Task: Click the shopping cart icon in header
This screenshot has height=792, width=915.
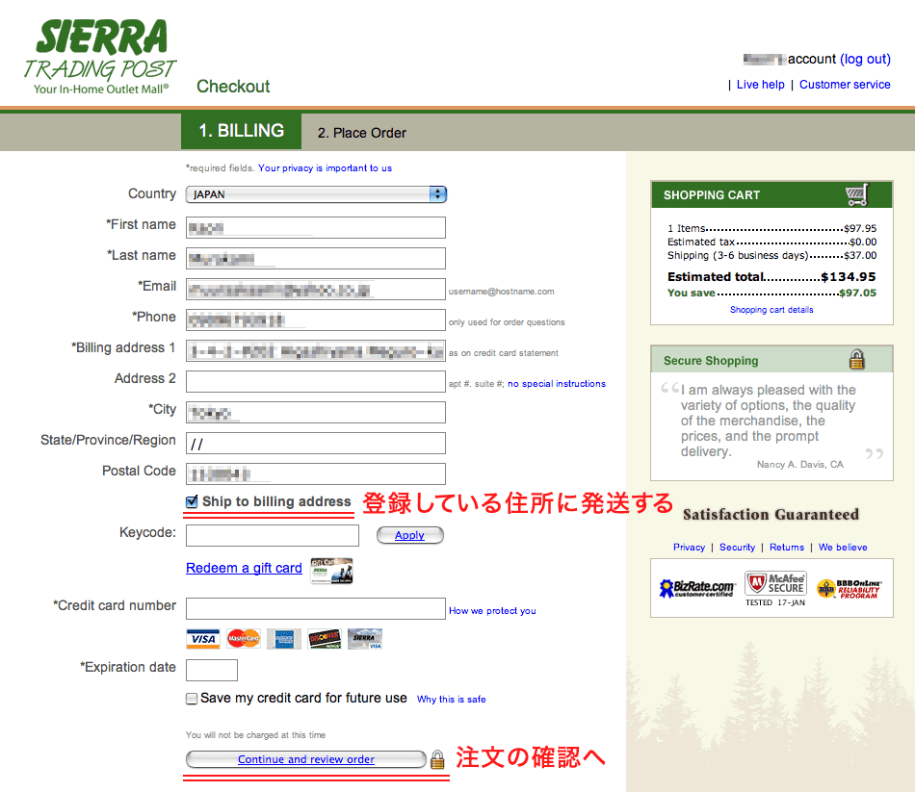Action: coord(856,194)
